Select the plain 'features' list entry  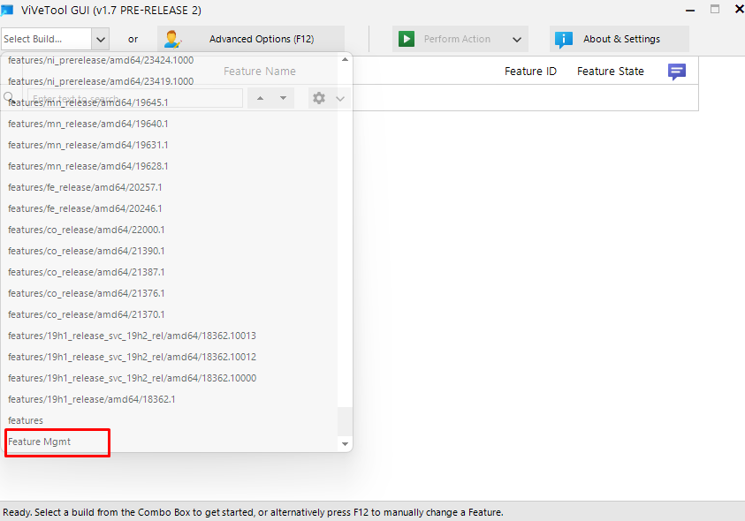(26, 421)
